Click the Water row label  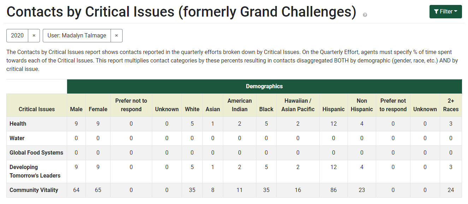point(17,138)
